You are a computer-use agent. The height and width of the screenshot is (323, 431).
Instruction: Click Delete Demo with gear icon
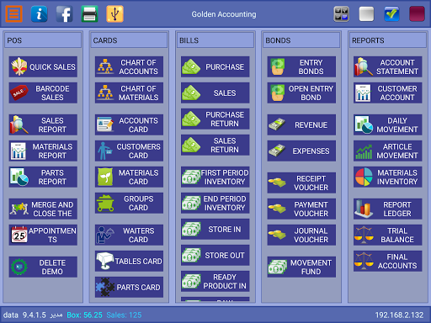(x=43, y=267)
